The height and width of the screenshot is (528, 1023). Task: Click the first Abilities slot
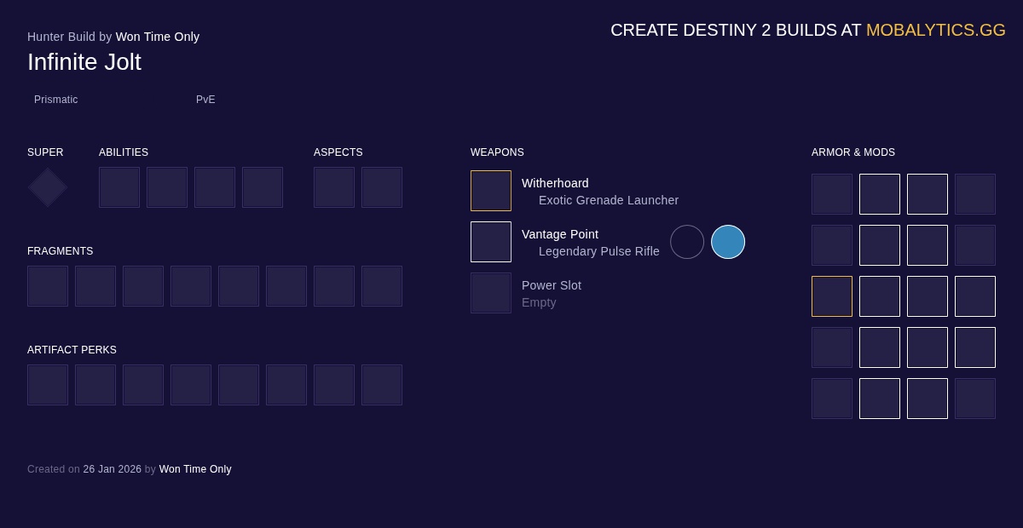(119, 187)
